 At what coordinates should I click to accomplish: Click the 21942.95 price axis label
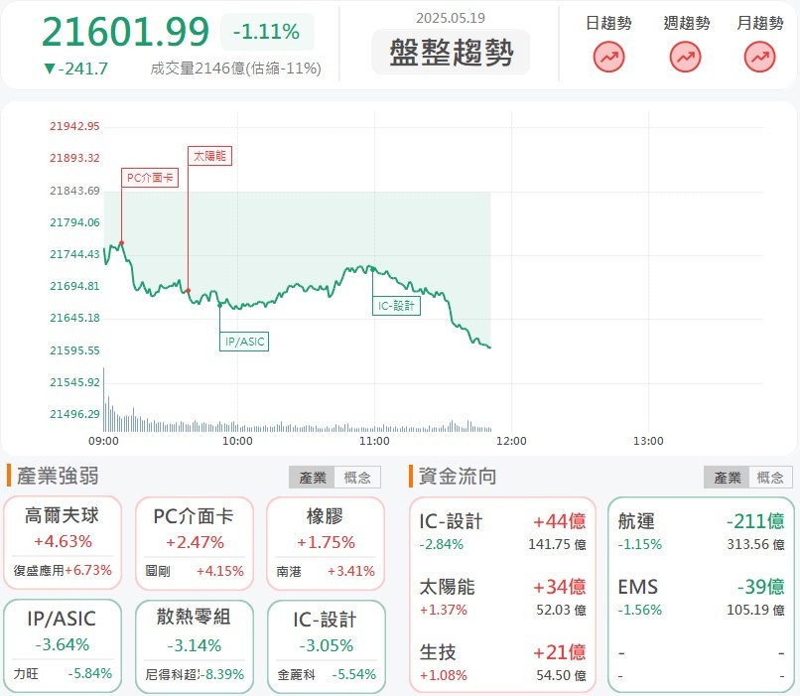[x=74, y=126]
